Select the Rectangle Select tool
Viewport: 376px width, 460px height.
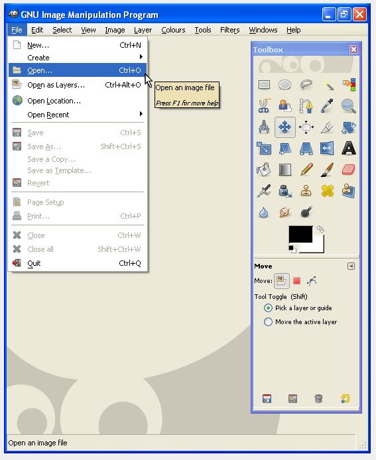click(x=264, y=85)
